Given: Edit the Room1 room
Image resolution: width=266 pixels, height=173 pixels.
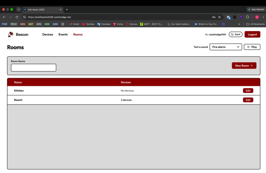Looking at the screenshot, I should coord(248,100).
